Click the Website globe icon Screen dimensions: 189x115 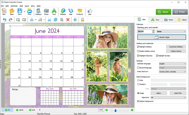click(x=63, y=12)
